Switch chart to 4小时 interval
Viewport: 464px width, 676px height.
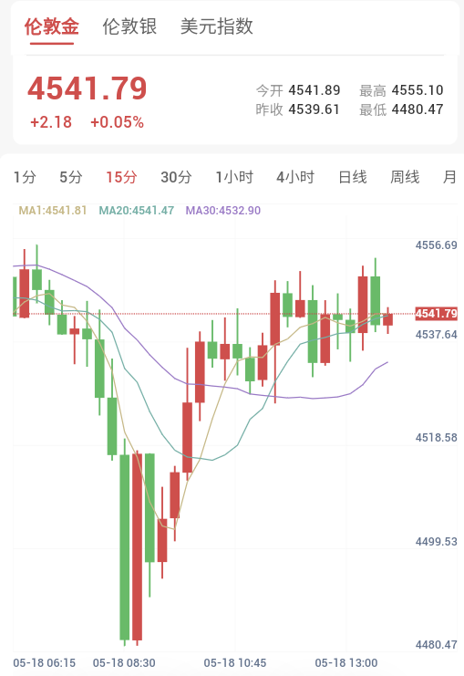295,177
